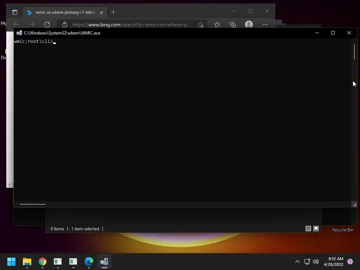Open WMIC.exe window system menu icon
Viewport: 360px width, 270px height.
pos(19,33)
